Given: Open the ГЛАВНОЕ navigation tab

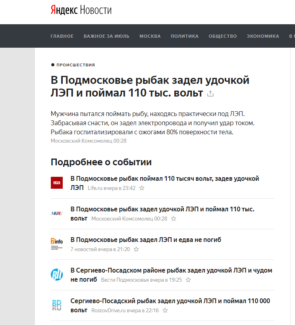Looking at the screenshot, I should [x=62, y=36].
